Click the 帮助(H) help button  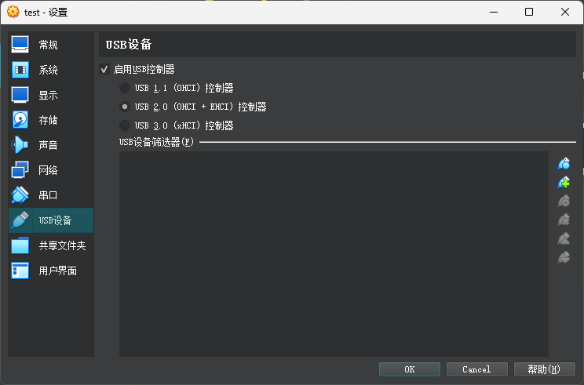[544, 369]
